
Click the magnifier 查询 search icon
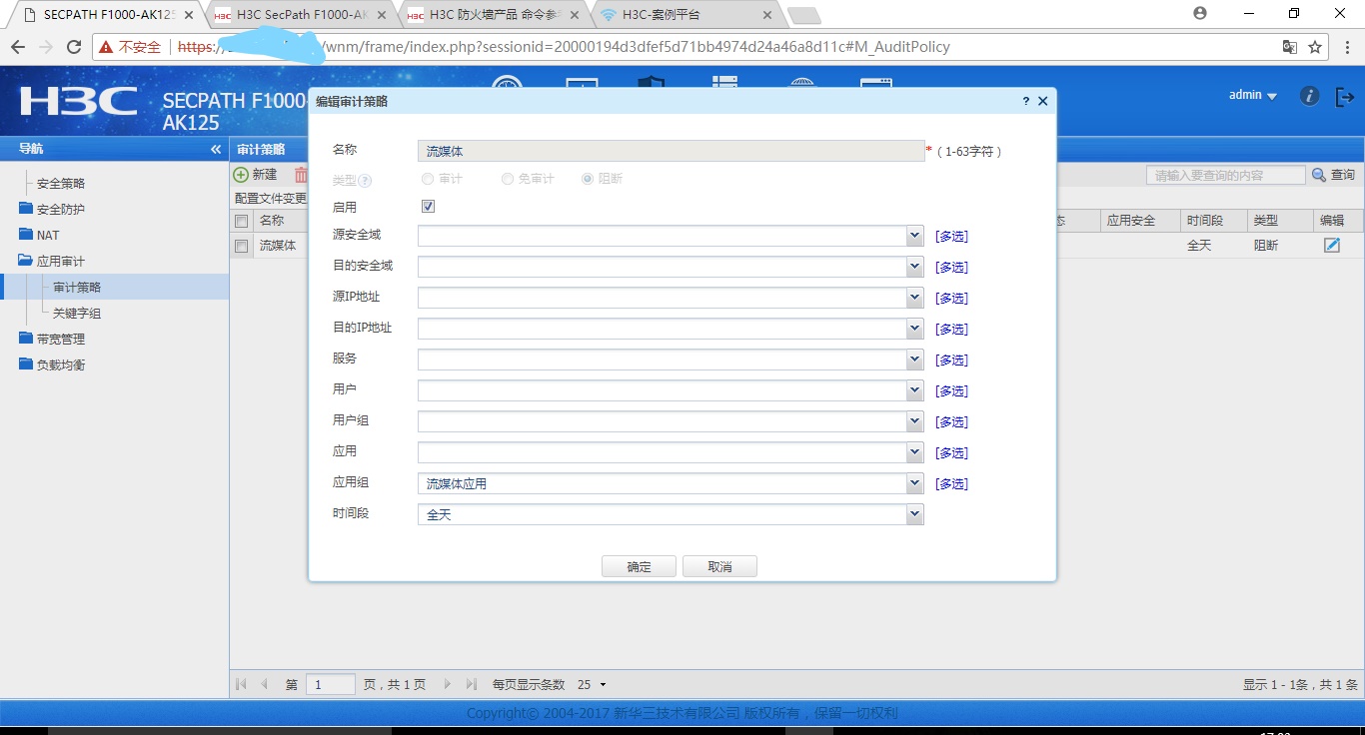(1319, 175)
